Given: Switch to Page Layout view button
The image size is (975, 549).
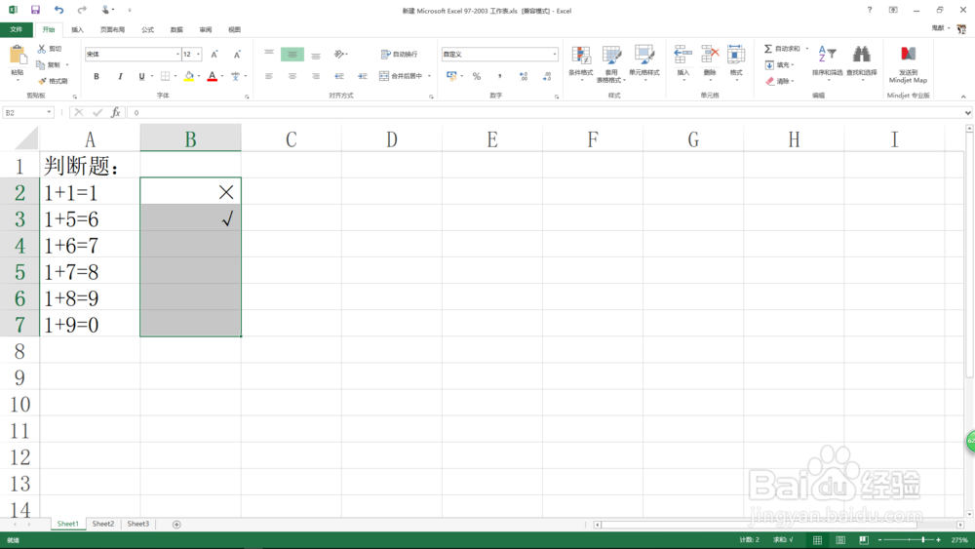Looking at the screenshot, I should 840,539.
